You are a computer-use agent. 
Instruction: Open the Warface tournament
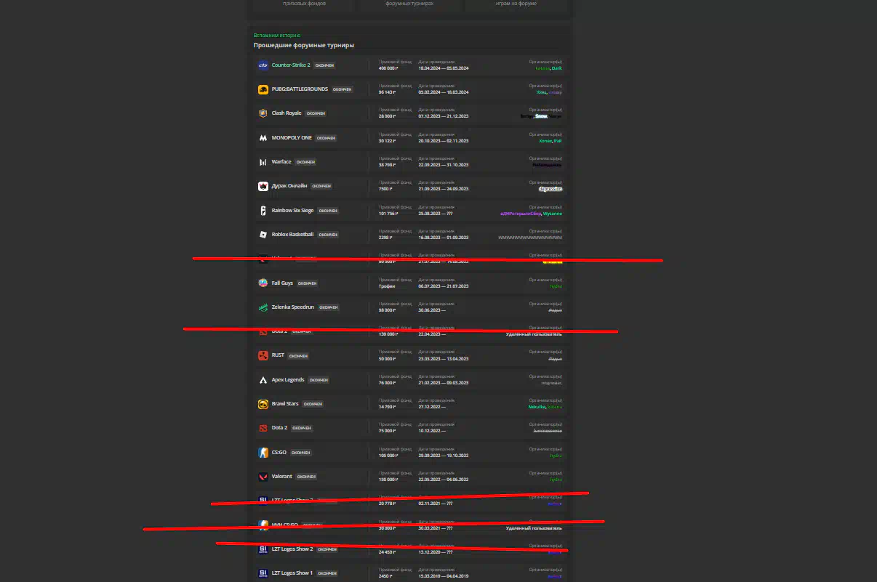coord(281,162)
